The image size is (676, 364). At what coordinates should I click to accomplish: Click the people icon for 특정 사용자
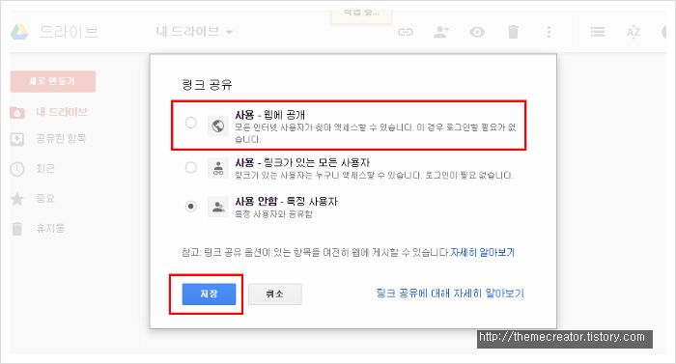pyautogui.click(x=218, y=207)
